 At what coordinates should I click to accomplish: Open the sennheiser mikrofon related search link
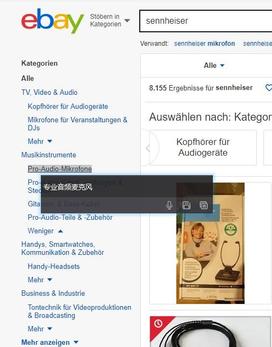pyautogui.click(x=204, y=44)
